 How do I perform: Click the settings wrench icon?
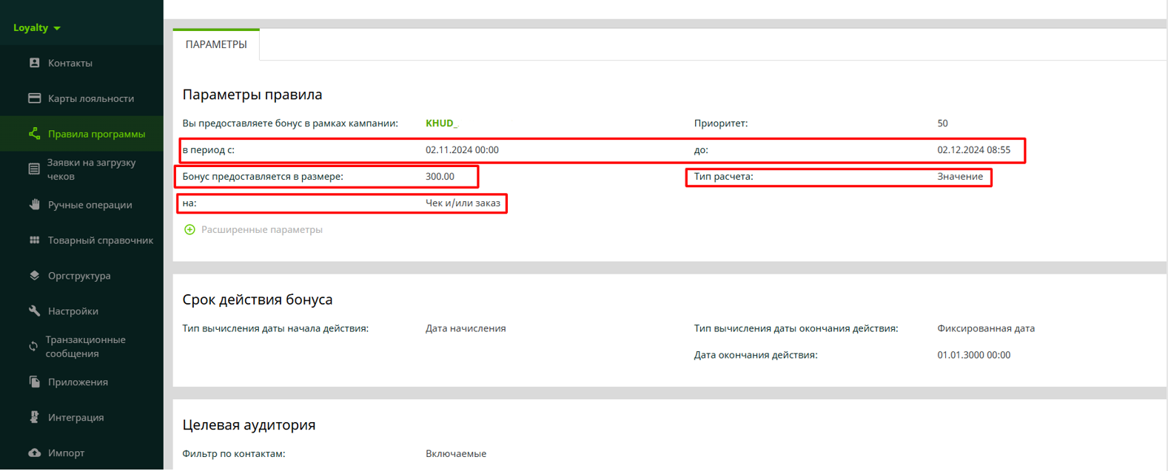[34, 311]
